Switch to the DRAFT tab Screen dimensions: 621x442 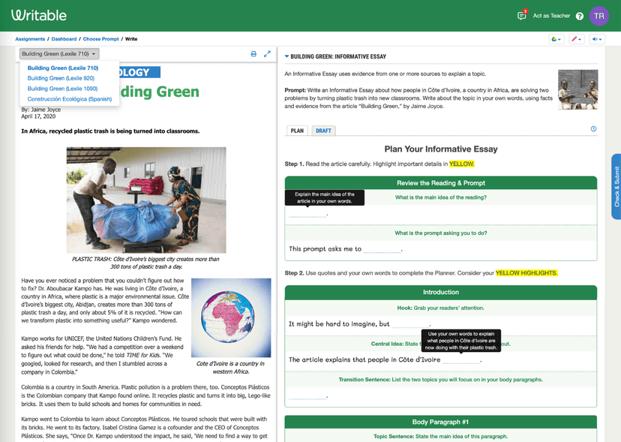(x=323, y=129)
